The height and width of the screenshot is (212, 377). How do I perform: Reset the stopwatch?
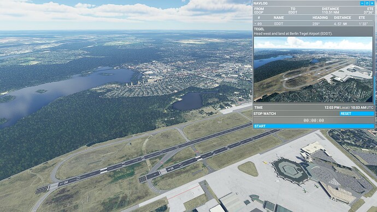(x=357, y=114)
